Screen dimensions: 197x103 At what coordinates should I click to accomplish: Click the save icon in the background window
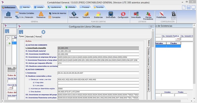[x=7, y=31]
